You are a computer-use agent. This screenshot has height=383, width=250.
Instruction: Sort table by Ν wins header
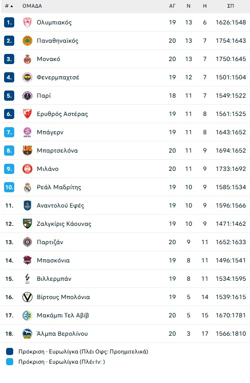189,6
